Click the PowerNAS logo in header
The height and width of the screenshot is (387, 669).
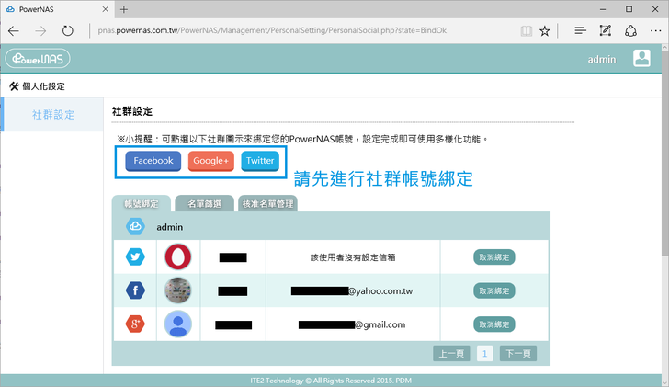pos(37,59)
